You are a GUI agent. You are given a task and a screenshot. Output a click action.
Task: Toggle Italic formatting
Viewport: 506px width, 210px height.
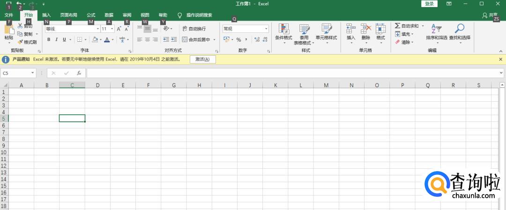point(57,39)
